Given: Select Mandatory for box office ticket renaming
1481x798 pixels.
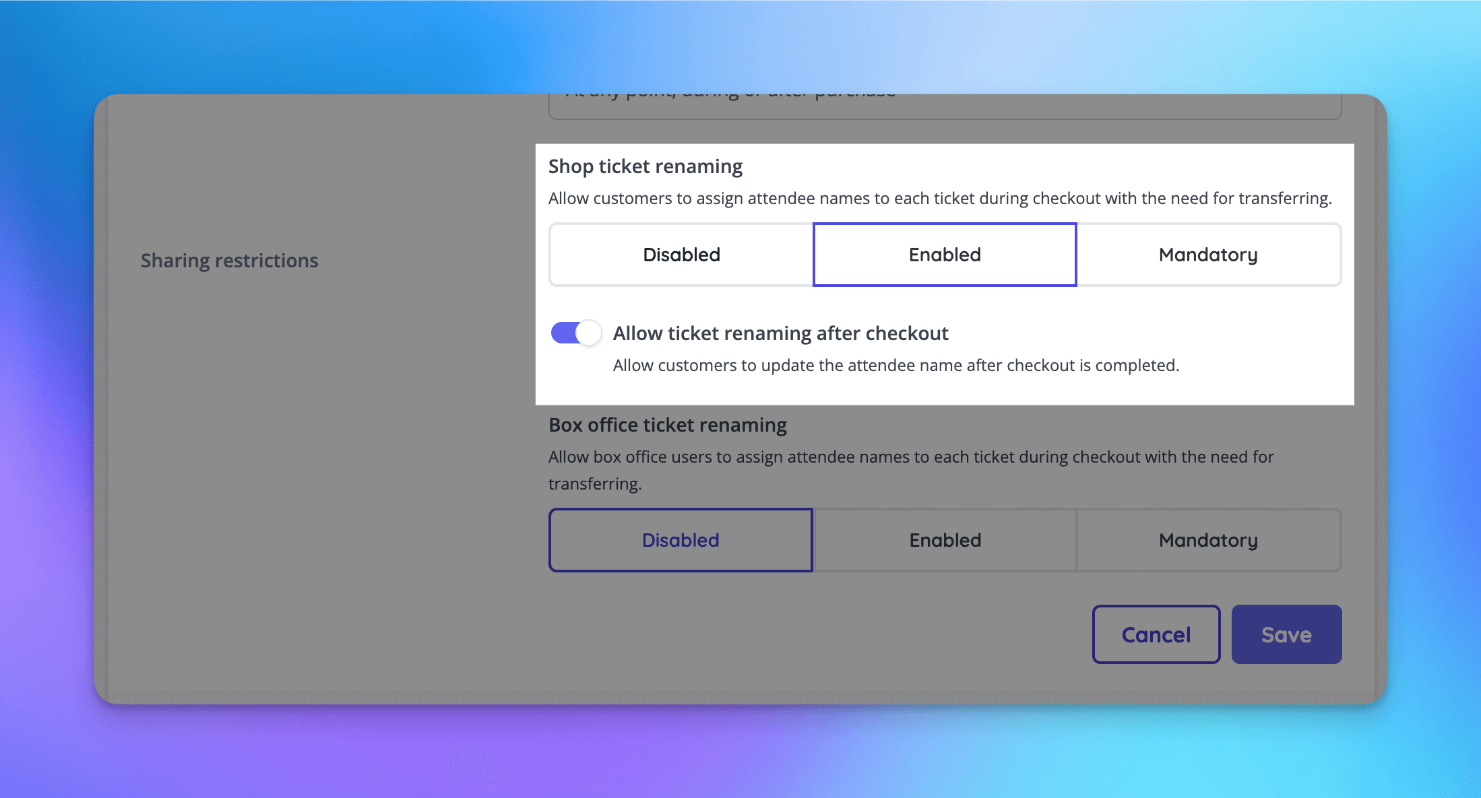Looking at the screenshot, I should coord(1207,539).
